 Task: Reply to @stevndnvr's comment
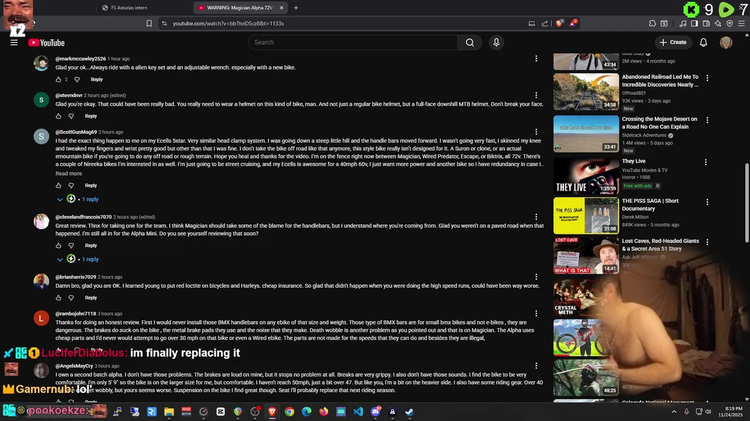[x=91, y=116]
